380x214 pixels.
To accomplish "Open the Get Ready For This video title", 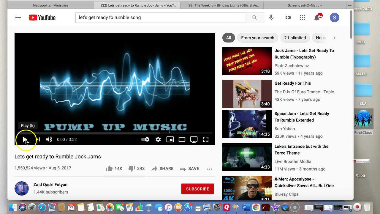I will (293, 83).
